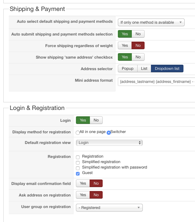Click the Mini address format field
The image size is (195, 222).
tap(156, 81)
